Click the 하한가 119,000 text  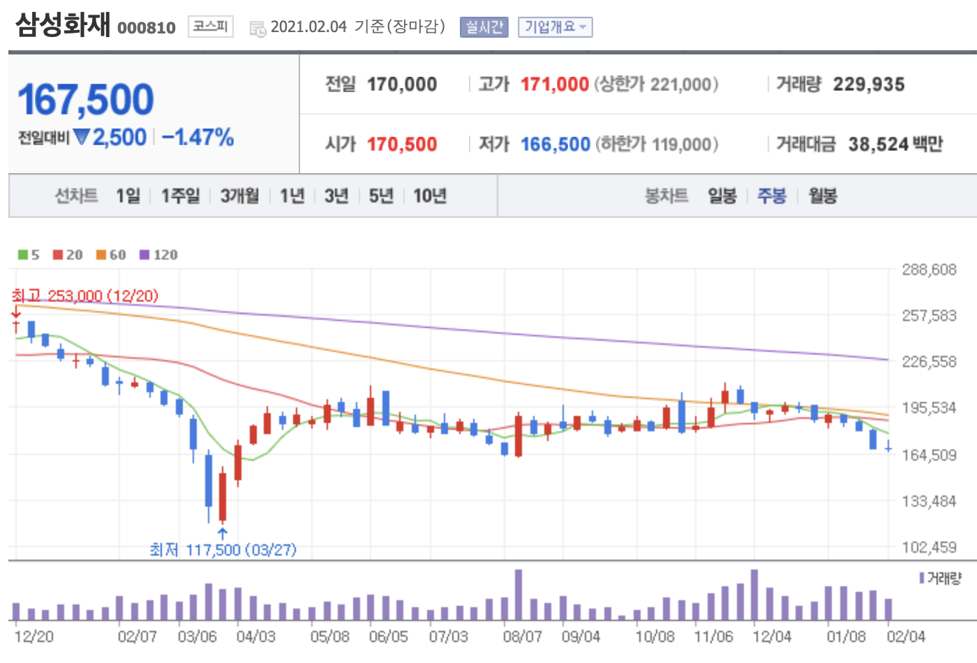pyautogui.click(x=656, y=144)
